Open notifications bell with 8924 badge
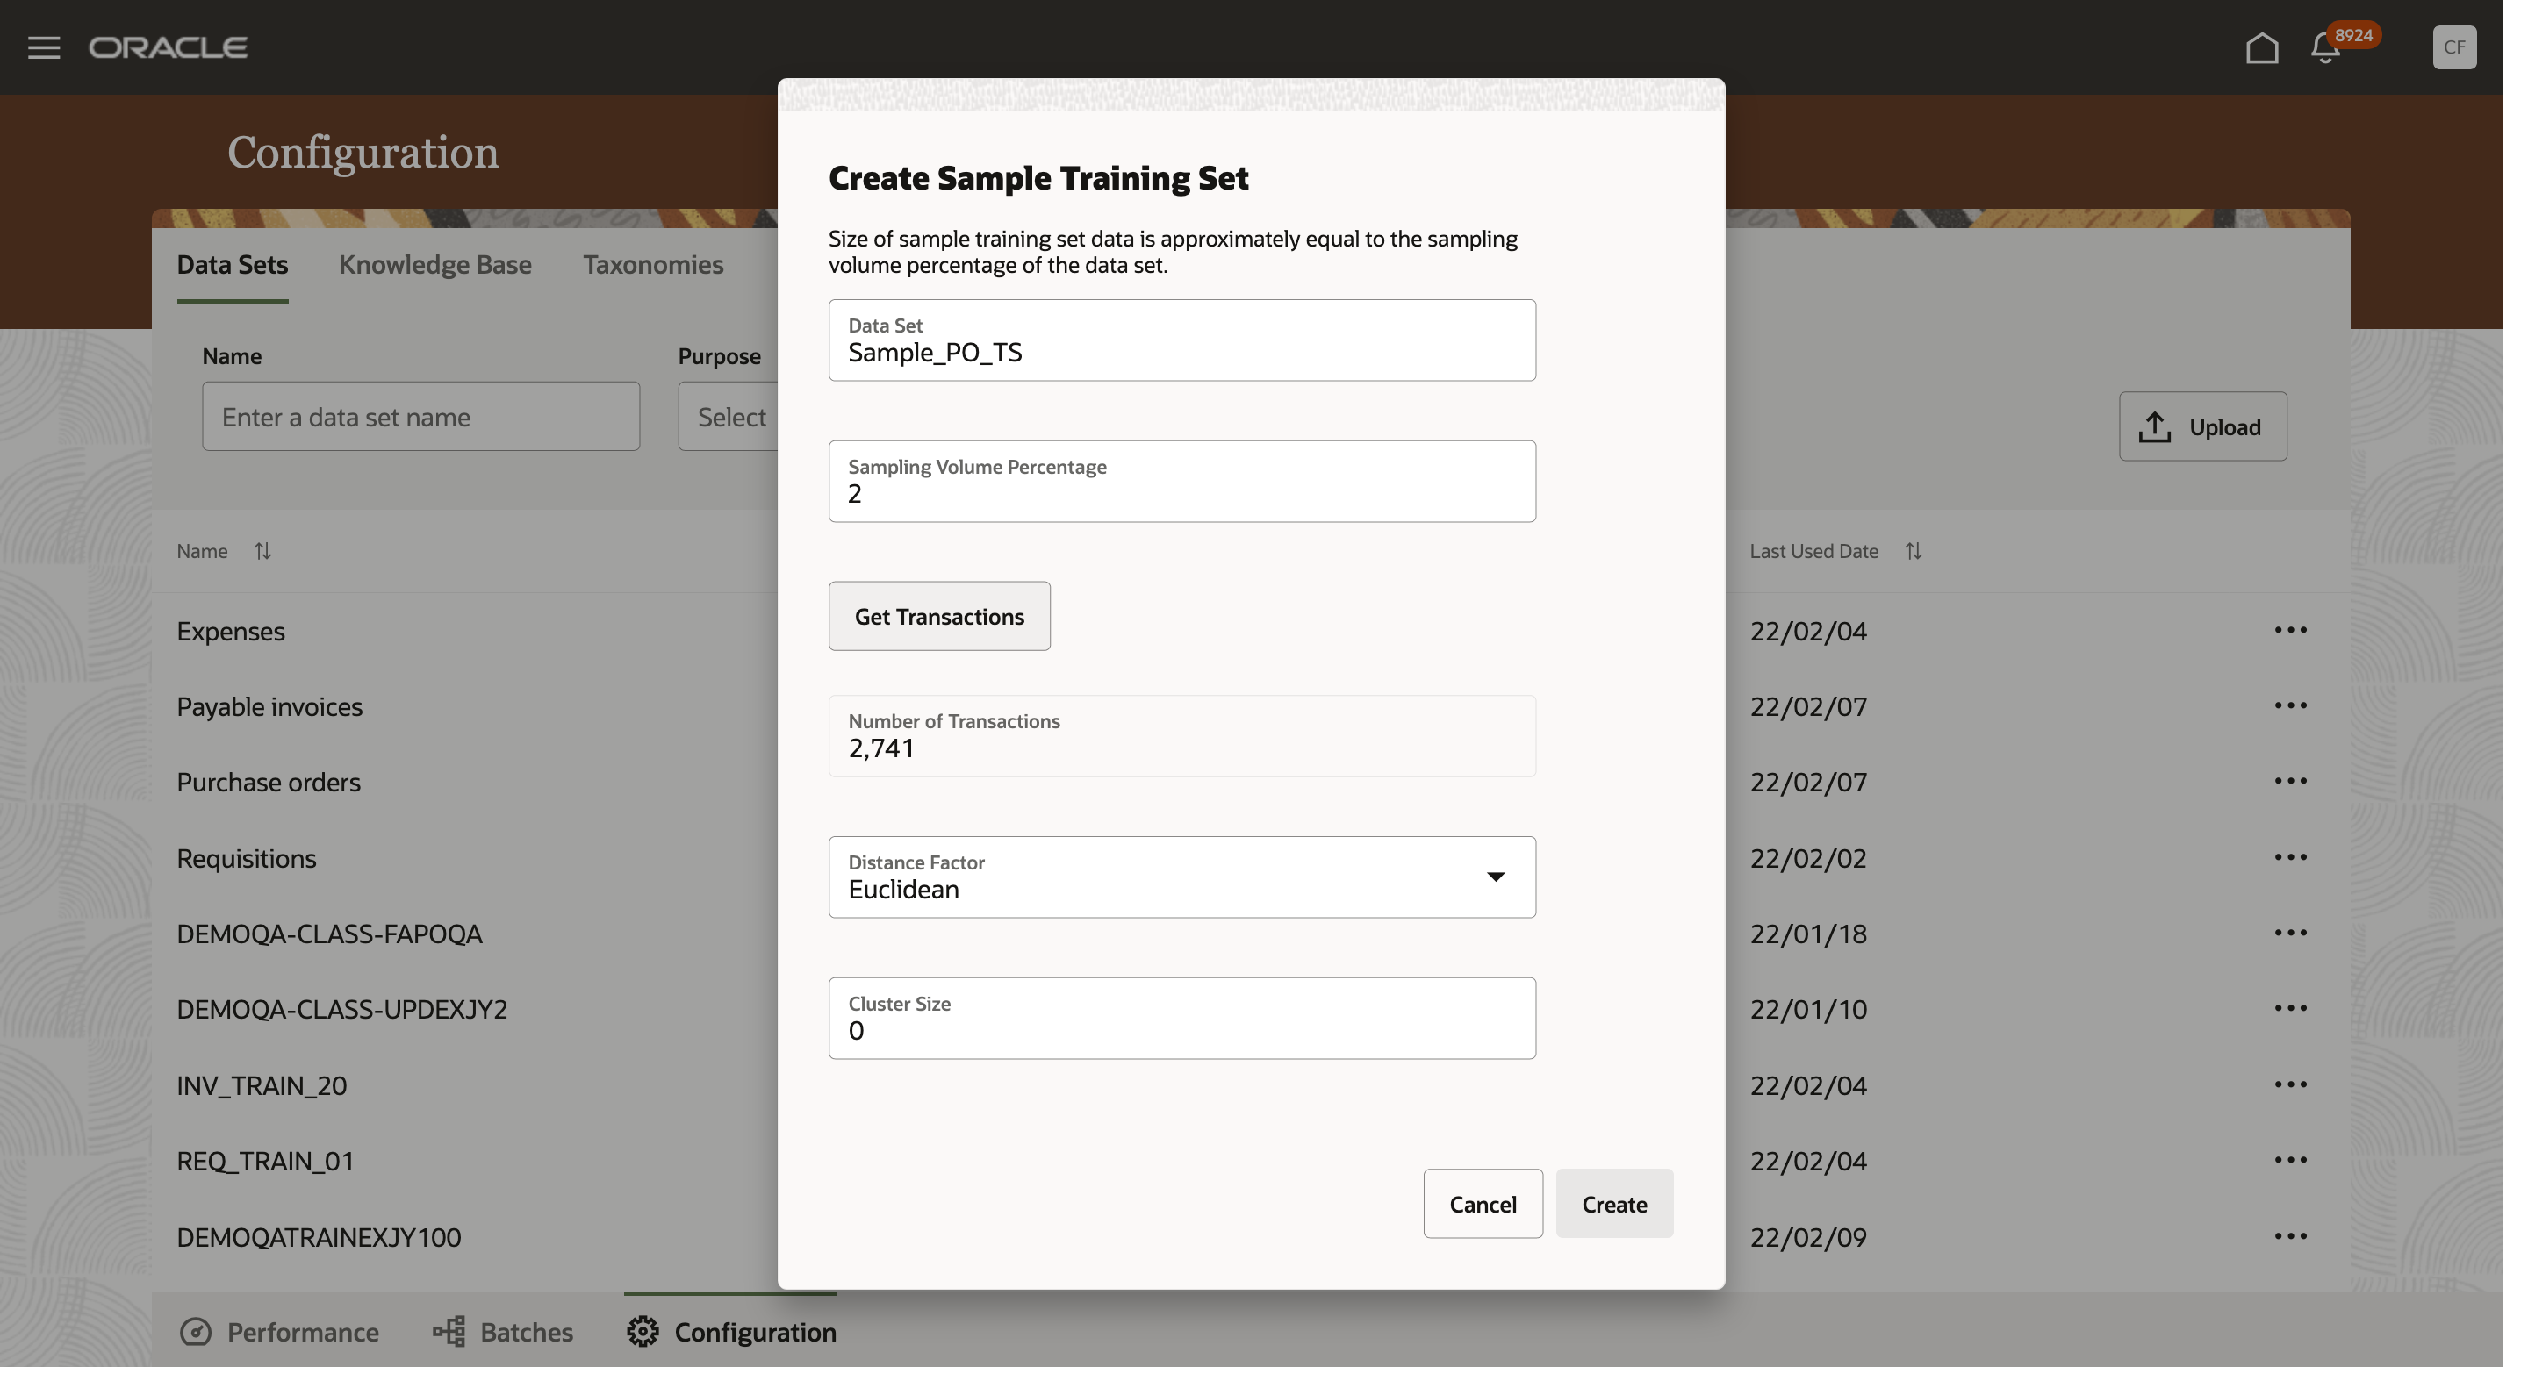Image resolution: width=2528 pixels, height=1381 pixels. (x=2325, y=47)
